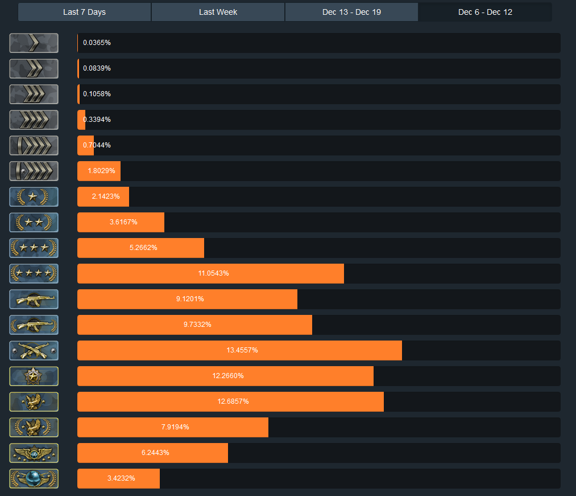576x496 pixels.
Task: Click the Distinguished Master Guardian star badge icon
Action: click(x=34, y=376)
